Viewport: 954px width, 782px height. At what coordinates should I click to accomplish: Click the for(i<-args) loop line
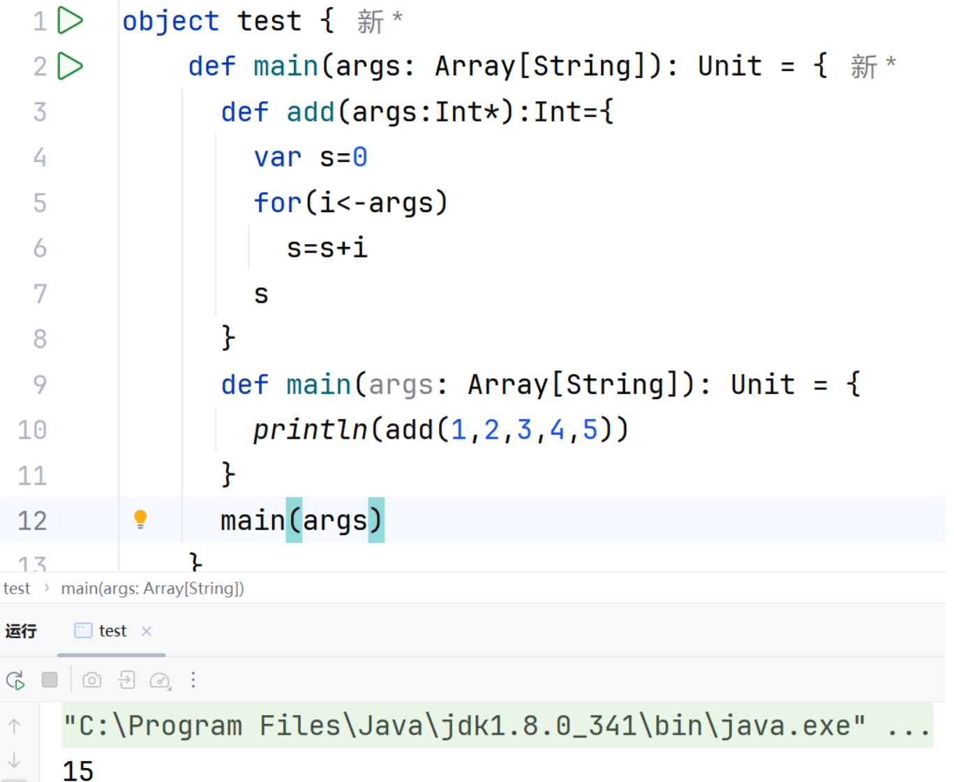350,203
